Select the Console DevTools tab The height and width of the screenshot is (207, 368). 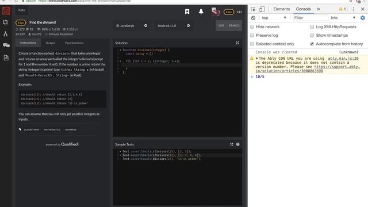(303, 9)
